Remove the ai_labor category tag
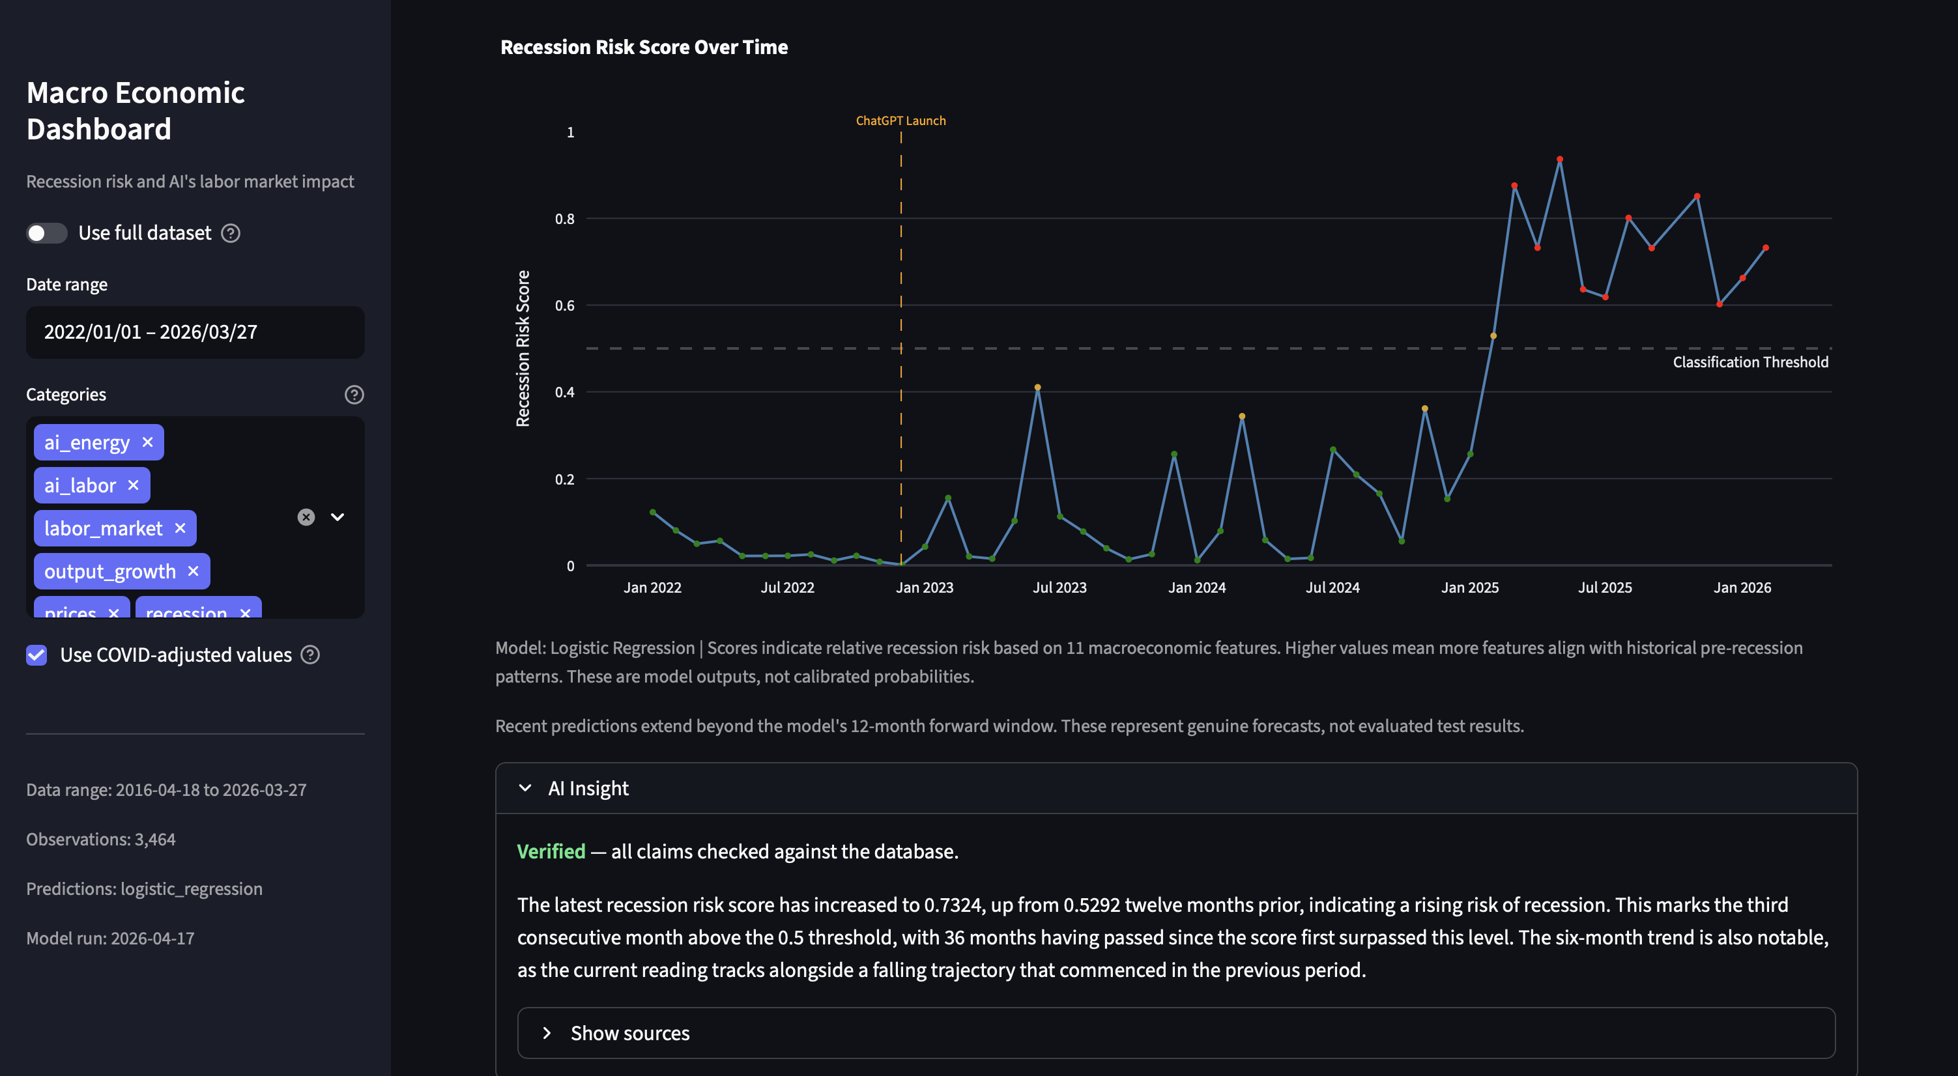 click(133, 485)
